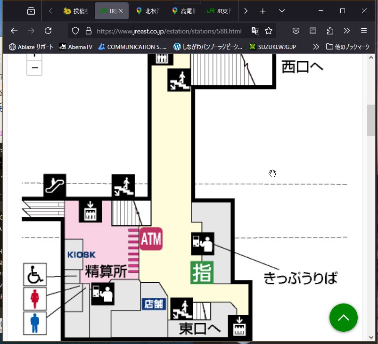The width and height of the screenshot is (378, 344).
Task: Click the page vertical scrollbar thumb
Action: (371, 120)
